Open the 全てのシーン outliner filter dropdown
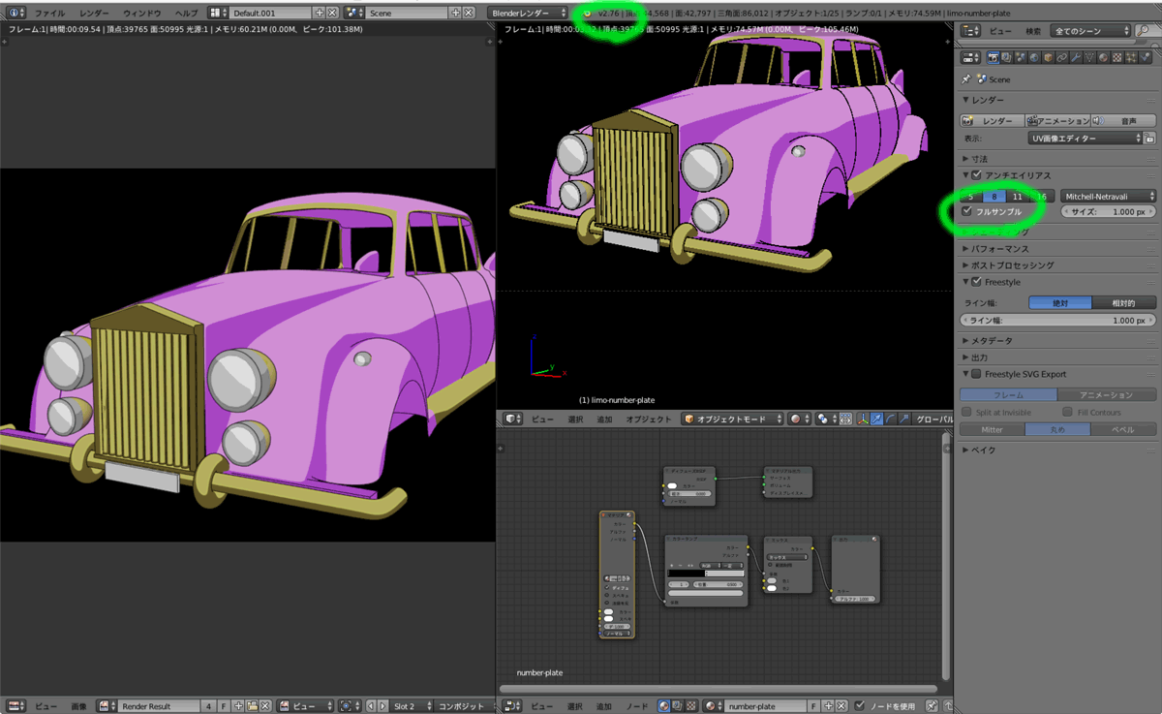Image resolution: width=1162 pixels, height=714 pixels. 1090,31
